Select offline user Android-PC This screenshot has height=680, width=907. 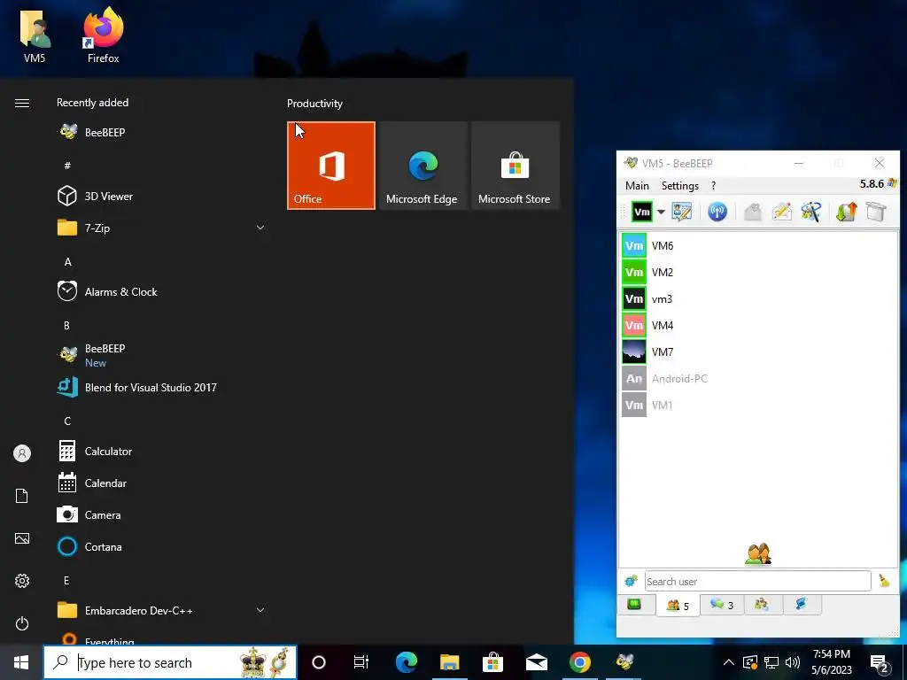point(758,379)
